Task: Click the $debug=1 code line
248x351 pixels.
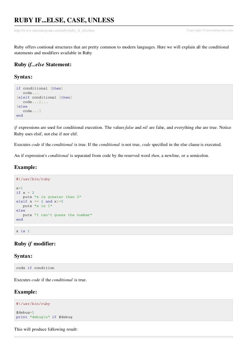Action: click(x=25, y=313)
